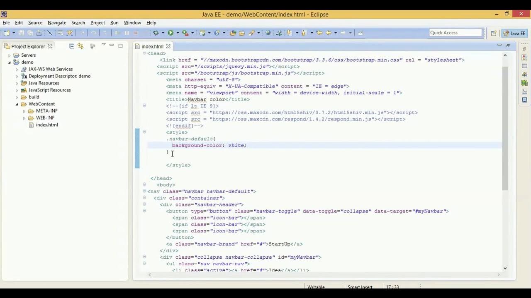Click the Back navigation arrow
This screenshot has width=531, height=298.
(328, 33)
